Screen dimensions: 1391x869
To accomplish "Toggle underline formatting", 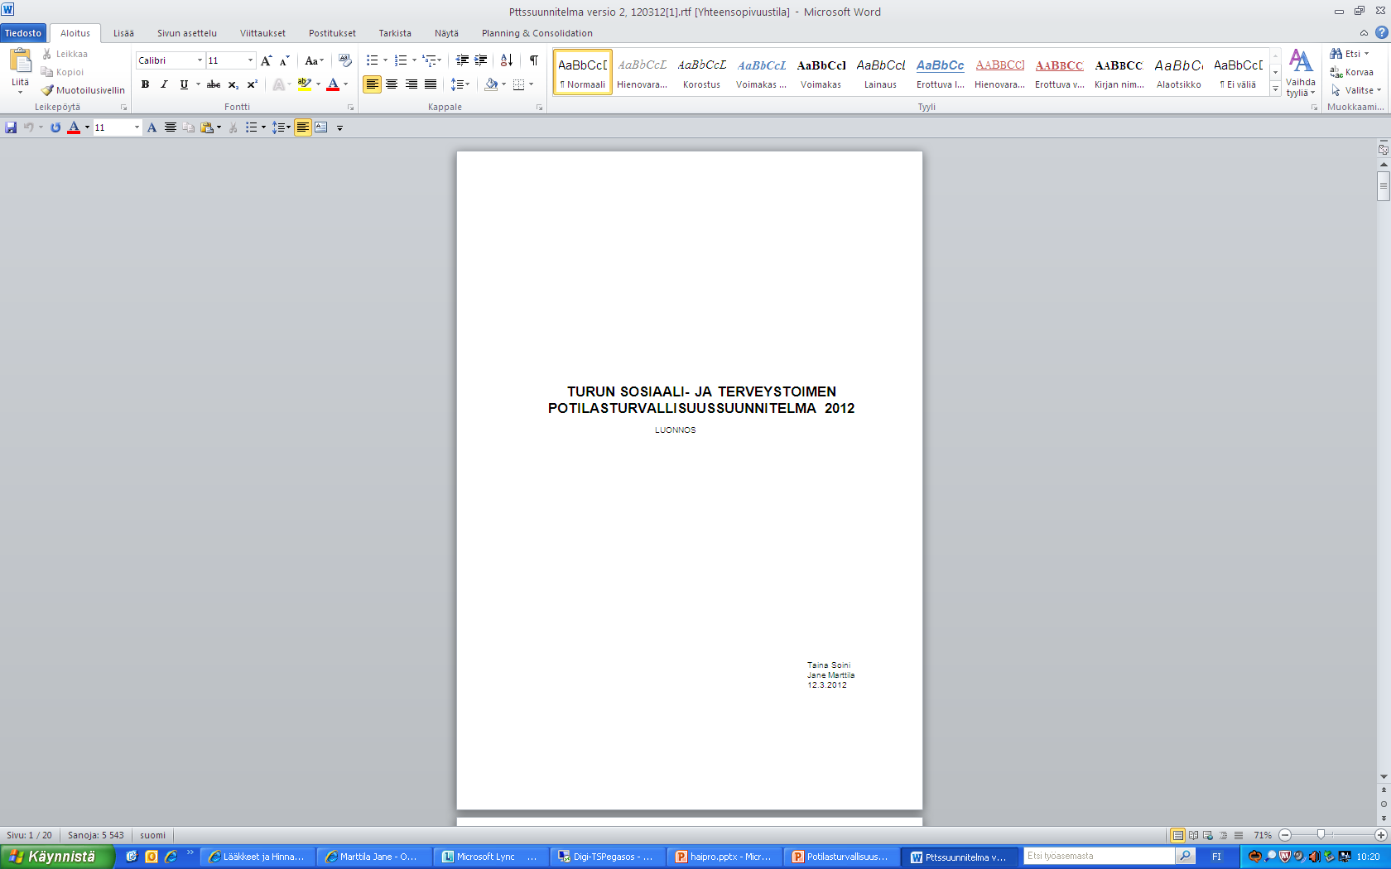I will click(184, 84).
